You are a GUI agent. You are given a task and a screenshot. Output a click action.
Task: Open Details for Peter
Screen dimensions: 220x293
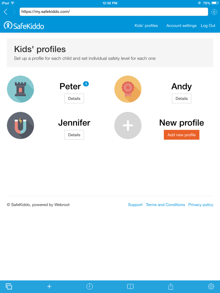tap(74, 98)
